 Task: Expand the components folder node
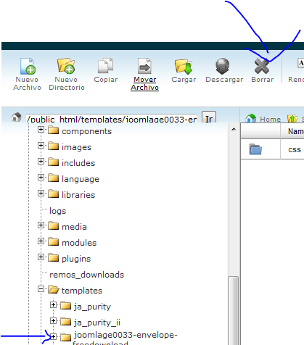click(41, 130)
